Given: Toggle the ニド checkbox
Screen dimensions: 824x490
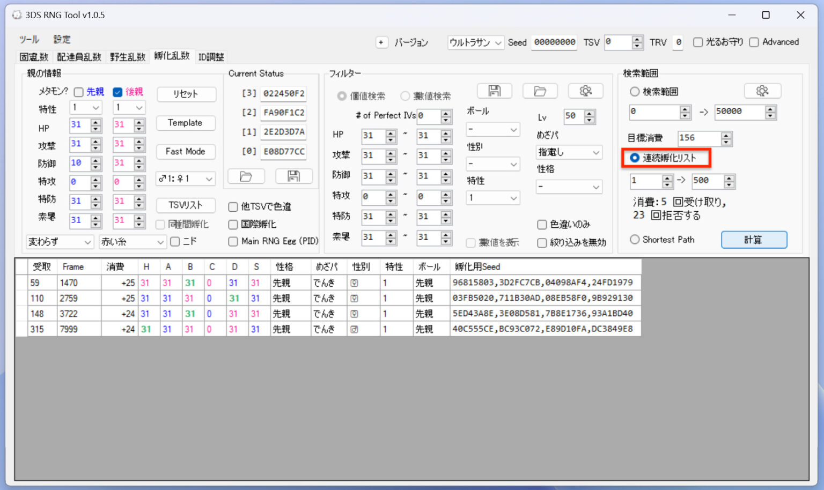Looking at the screenshot, I should point(175,242).
